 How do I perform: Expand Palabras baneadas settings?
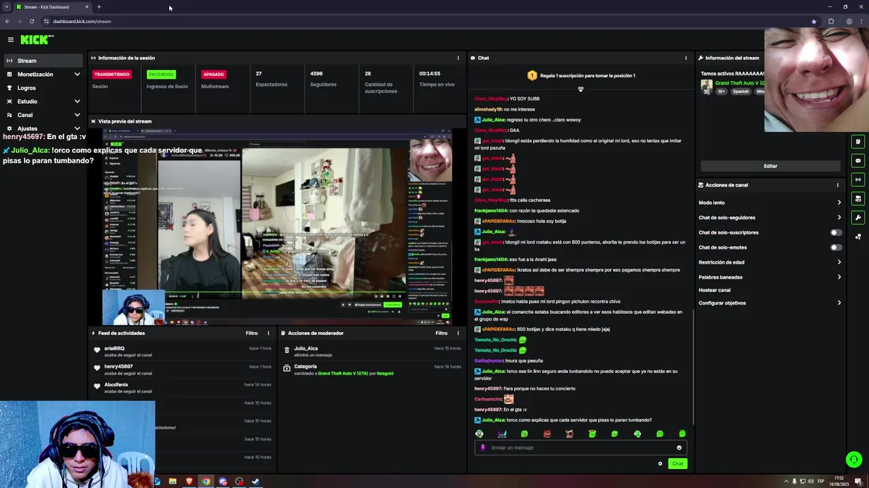(x=770, y=277)
